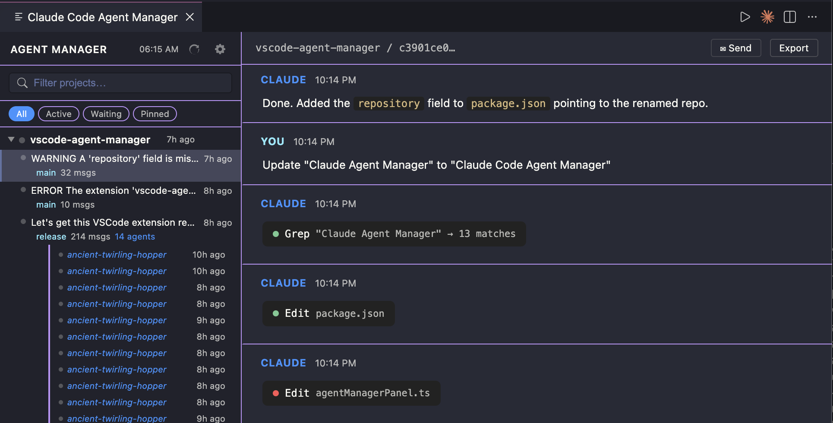Click the Run play icon in editor toolbar
This screenshot has height=423, width=833.
point(745,17)
